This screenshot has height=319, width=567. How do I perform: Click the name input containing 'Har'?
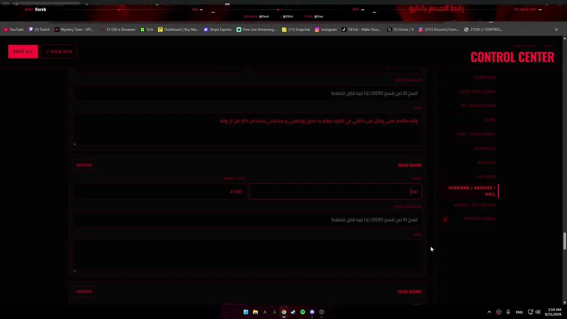click(x=335, y=191)
